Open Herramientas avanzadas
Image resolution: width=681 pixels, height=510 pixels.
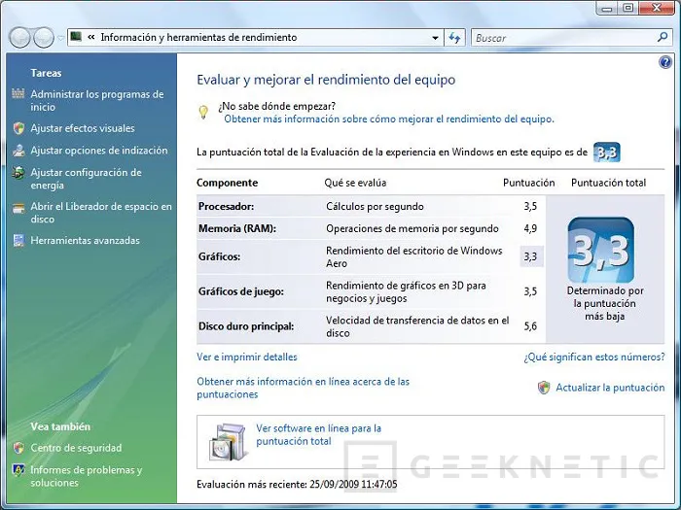(86, 240)
